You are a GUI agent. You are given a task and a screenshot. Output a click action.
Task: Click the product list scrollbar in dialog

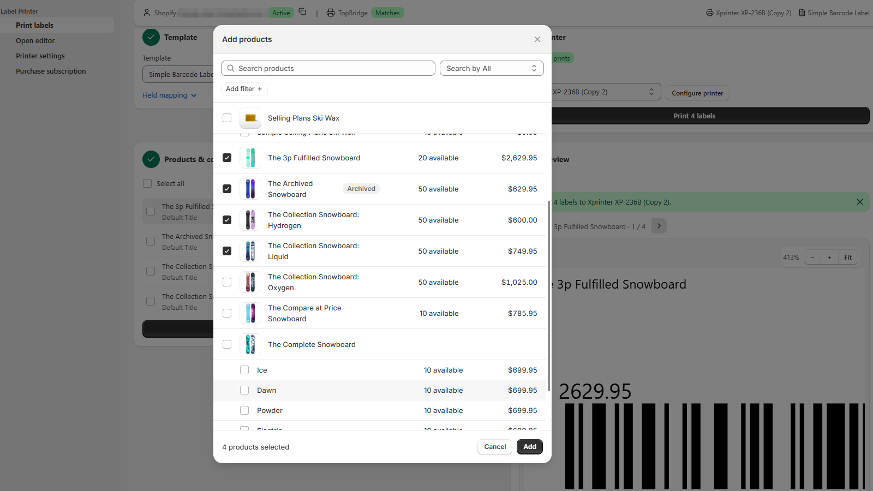(x=548, y=296)
